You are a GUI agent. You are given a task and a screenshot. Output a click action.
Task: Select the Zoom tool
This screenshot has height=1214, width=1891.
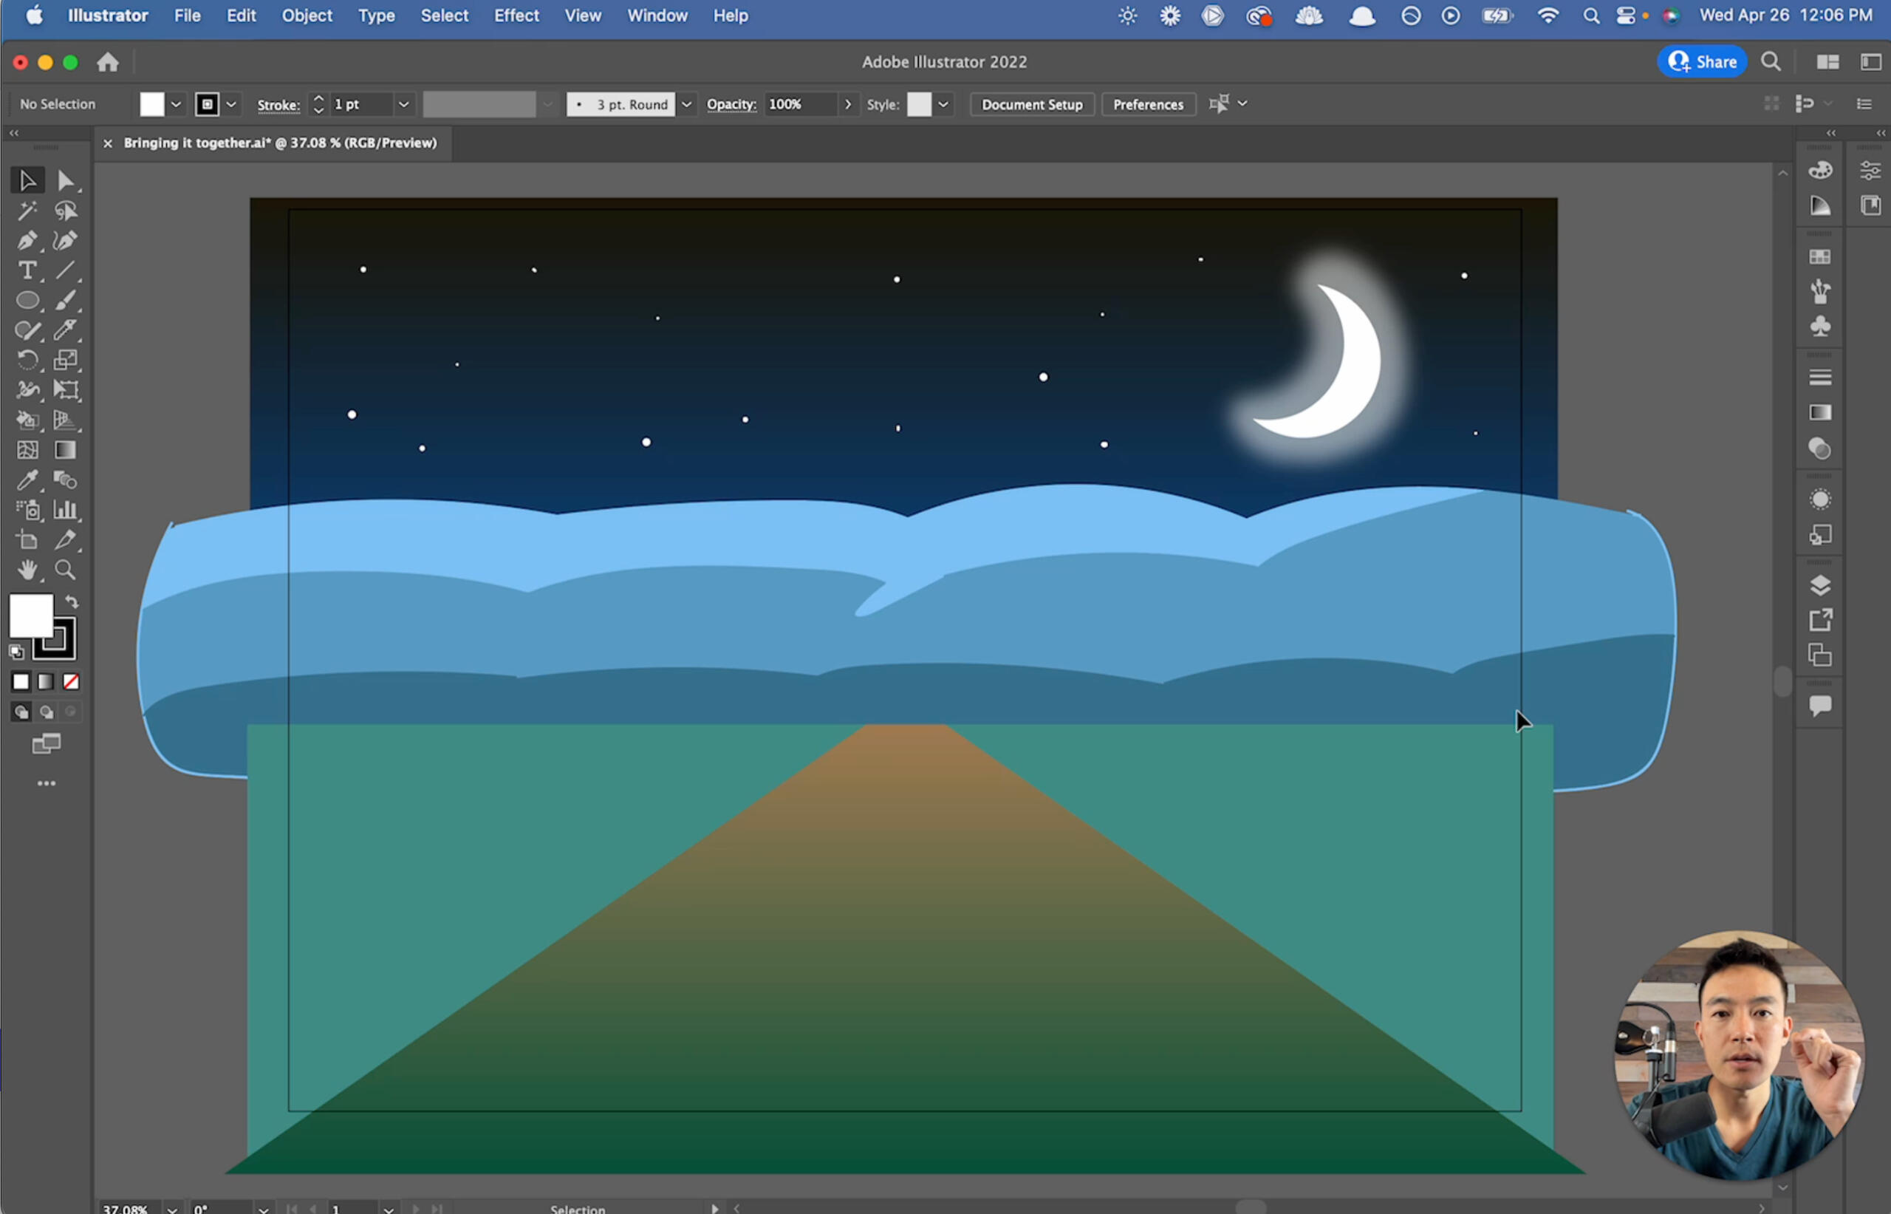(x=66, y=570)
